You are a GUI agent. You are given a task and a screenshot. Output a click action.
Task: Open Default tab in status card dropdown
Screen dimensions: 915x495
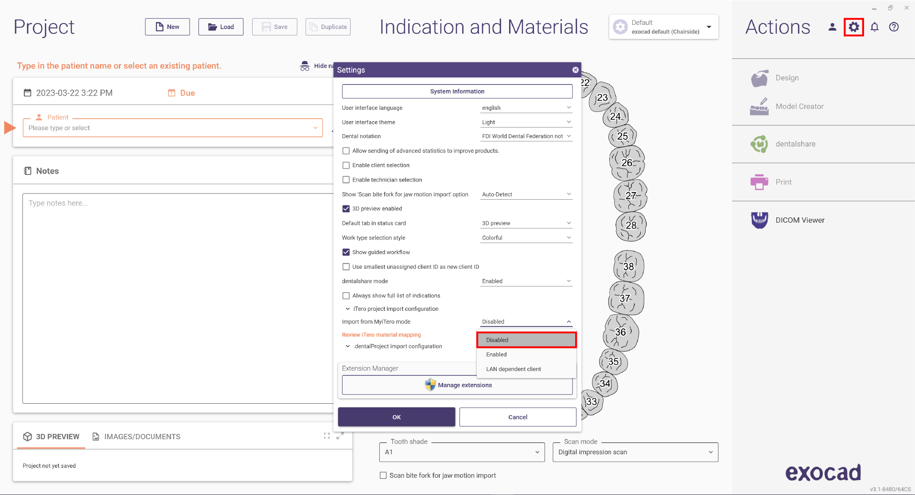(x=526, y=223)
